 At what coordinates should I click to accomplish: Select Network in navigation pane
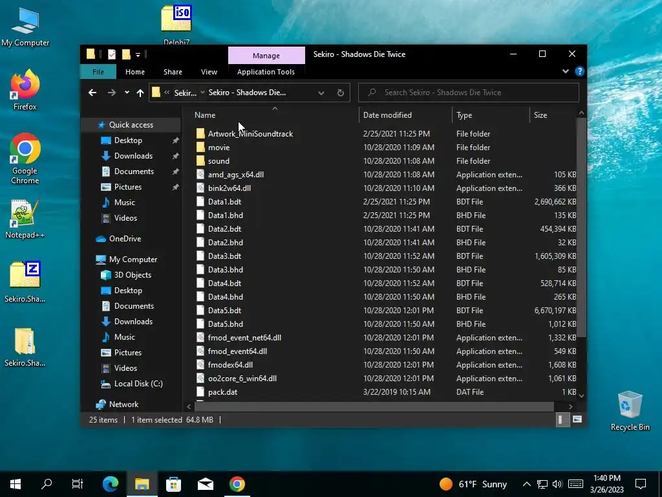(x=123, y=404)
